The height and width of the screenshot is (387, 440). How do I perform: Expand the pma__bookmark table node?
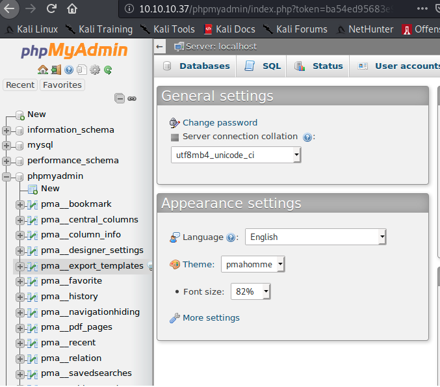(x=20, y=205)
